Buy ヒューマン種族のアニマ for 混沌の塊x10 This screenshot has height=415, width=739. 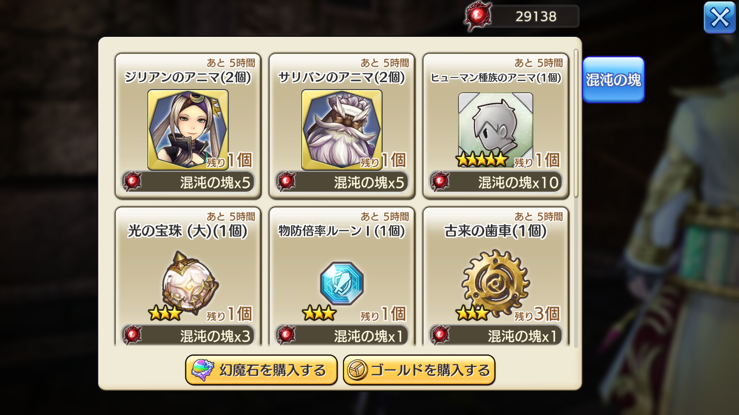[496, 182]
